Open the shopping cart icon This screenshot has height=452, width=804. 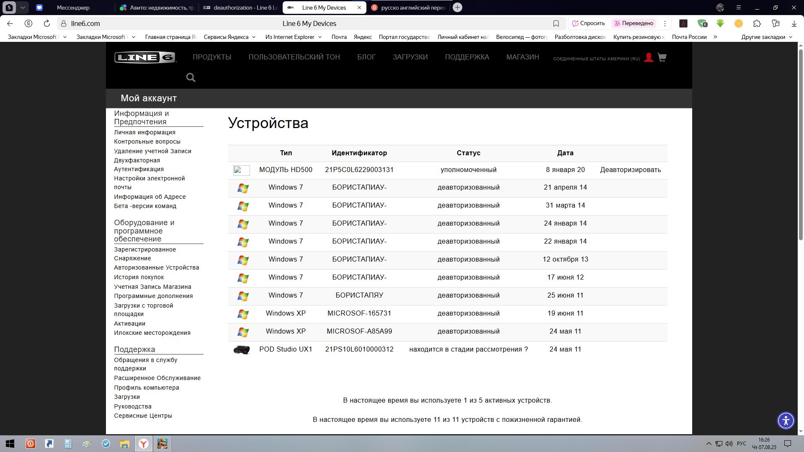[x=662, y=57]
